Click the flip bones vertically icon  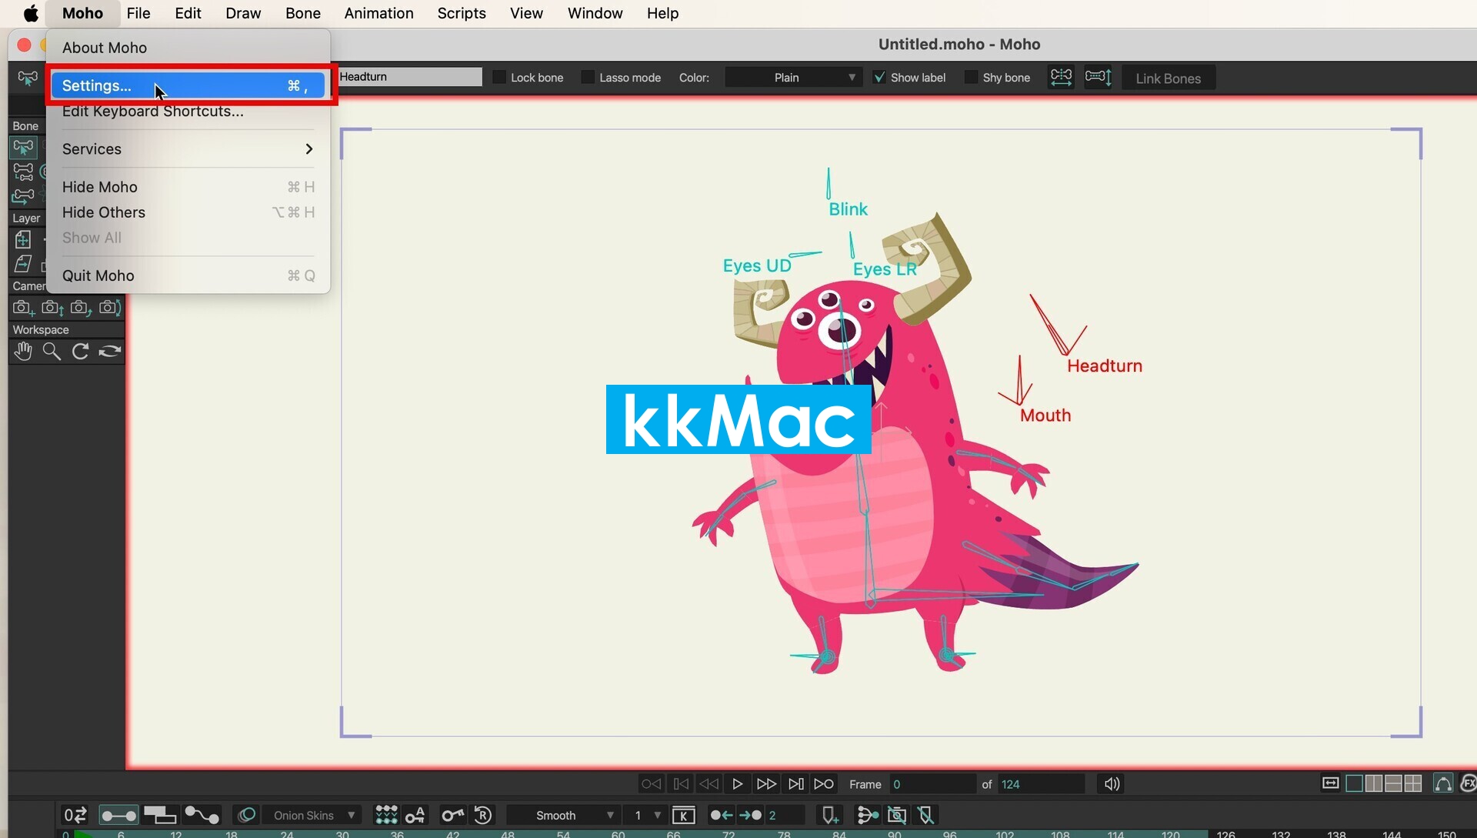(x=1098, y=78)
